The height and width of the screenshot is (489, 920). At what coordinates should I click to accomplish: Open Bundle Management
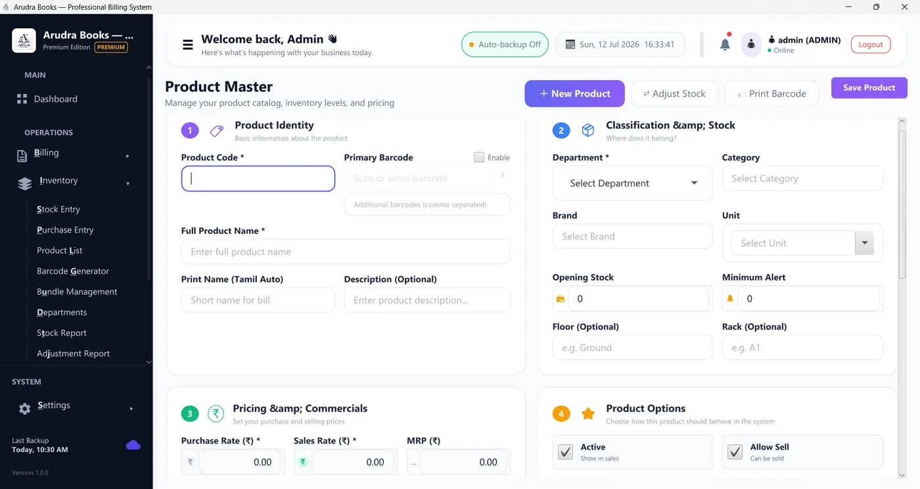[x=77, y=292]
